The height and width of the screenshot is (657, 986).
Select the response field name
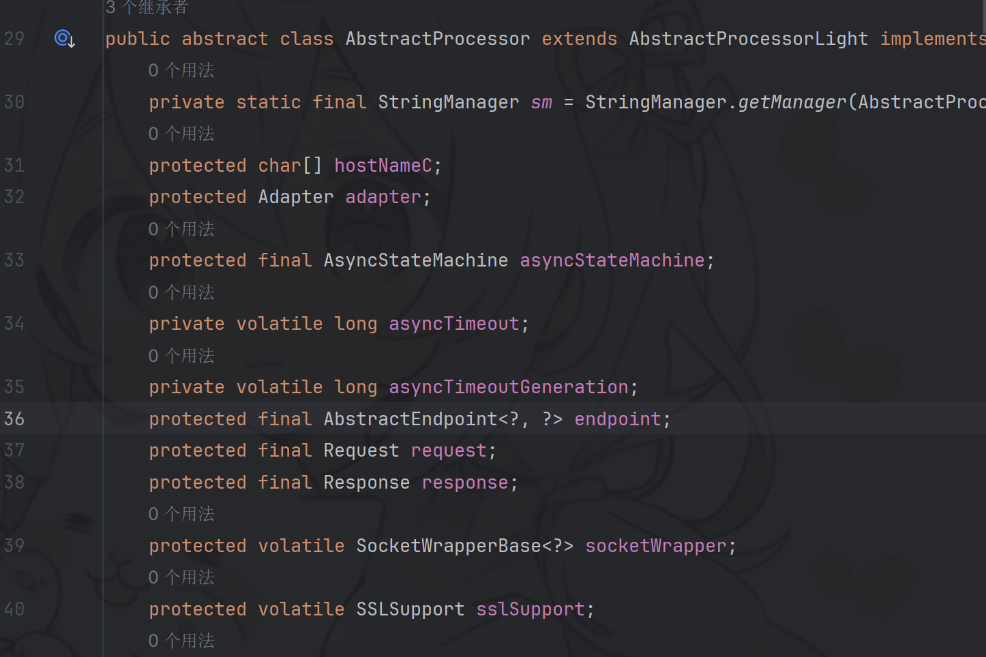(x=464, y=483)
